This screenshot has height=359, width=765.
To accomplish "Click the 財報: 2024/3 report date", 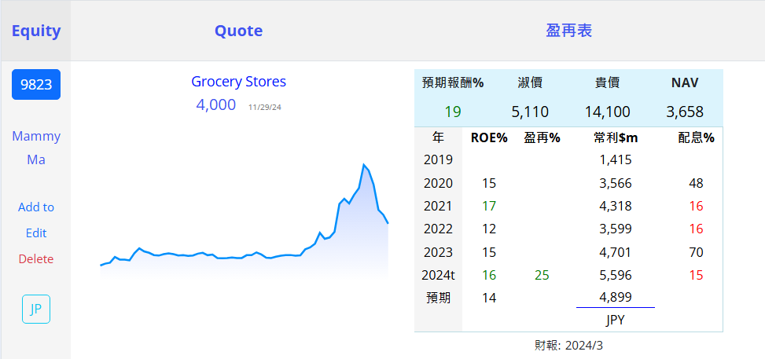I will pyautogui.click(x=569, y=346).
